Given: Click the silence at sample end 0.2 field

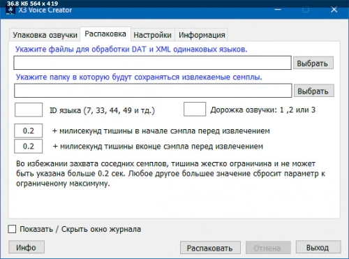Looking at the screenshot, I should [x=29, y=146].
